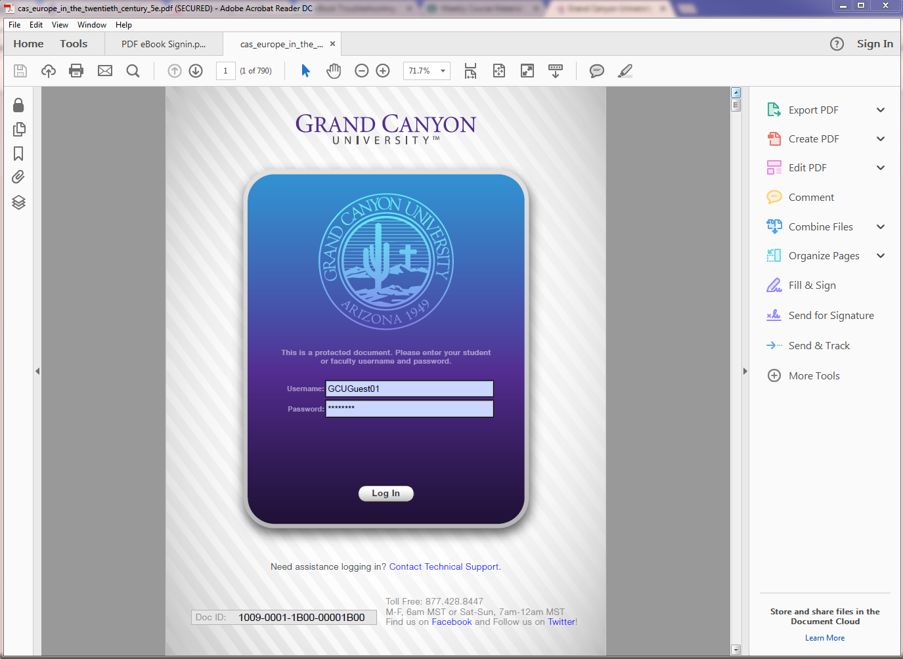903x659 pixels.
Task: Open the Attachments paperclip panel
Action: pos(18,177)
